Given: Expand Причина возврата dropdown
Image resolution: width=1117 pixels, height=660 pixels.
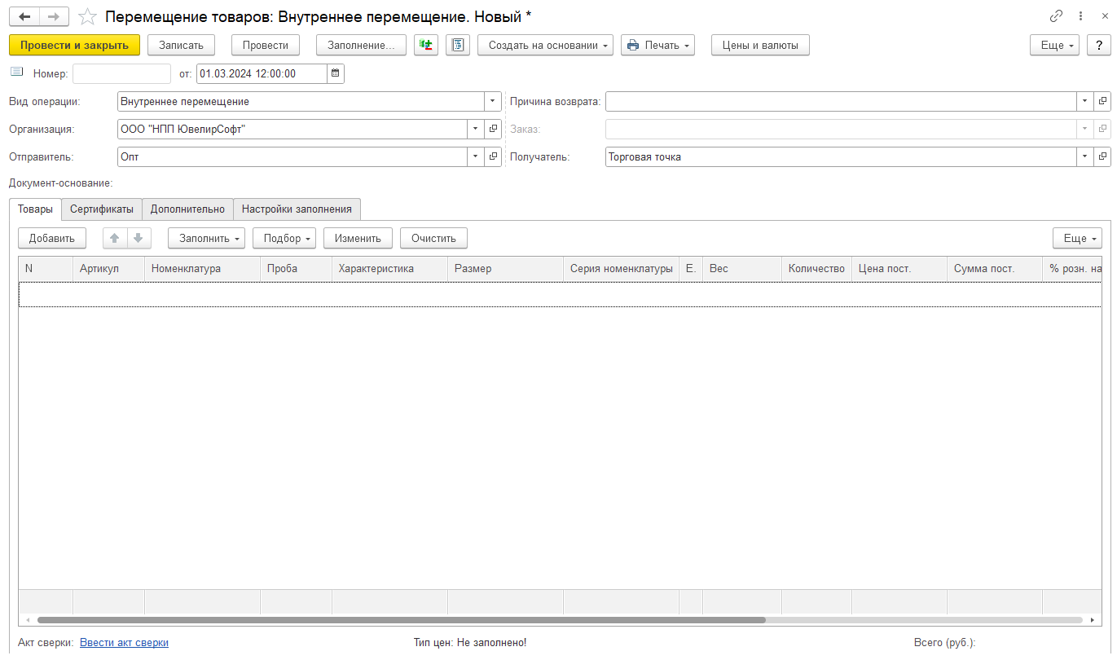Looking at the screenshot, I should pyautogui.click(x=1085, y=101).
